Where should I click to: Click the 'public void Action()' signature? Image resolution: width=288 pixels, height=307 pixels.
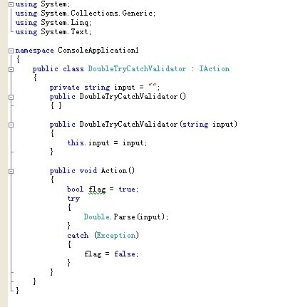pyautogui.click(x=92, y=171)
